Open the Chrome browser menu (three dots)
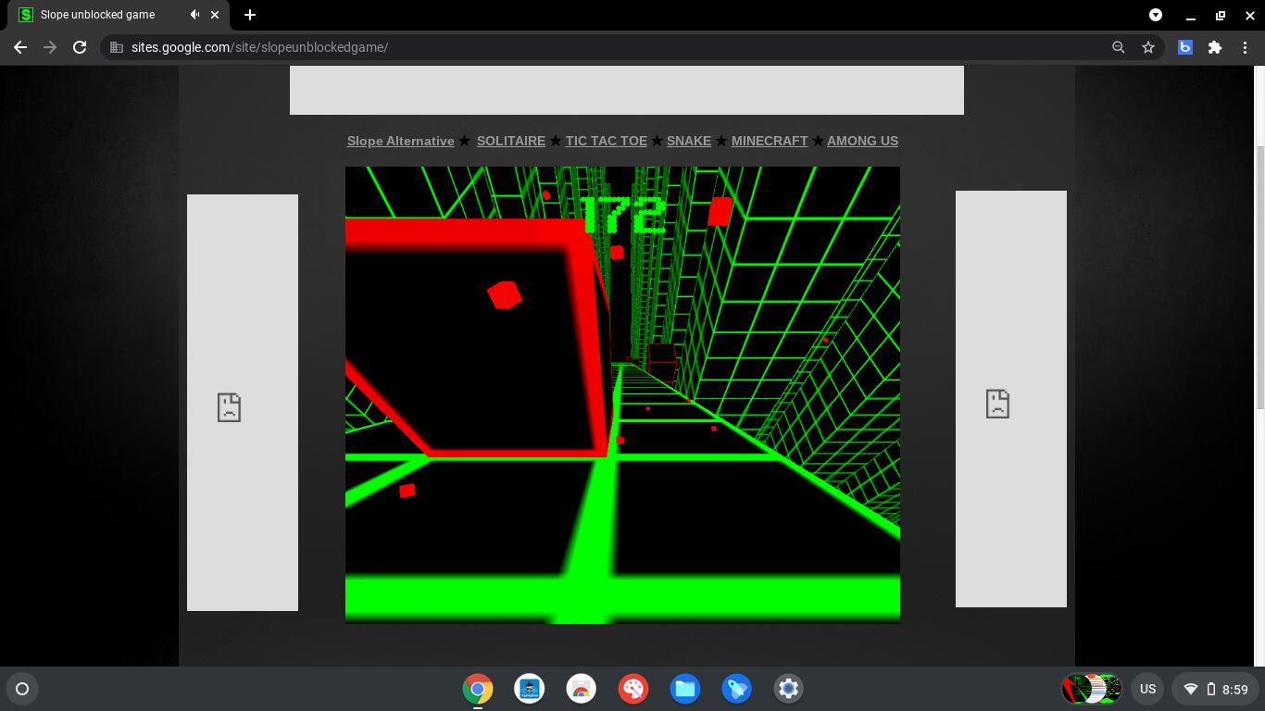This screenshot has width=1265, height=711. [x=1245, y=47]
